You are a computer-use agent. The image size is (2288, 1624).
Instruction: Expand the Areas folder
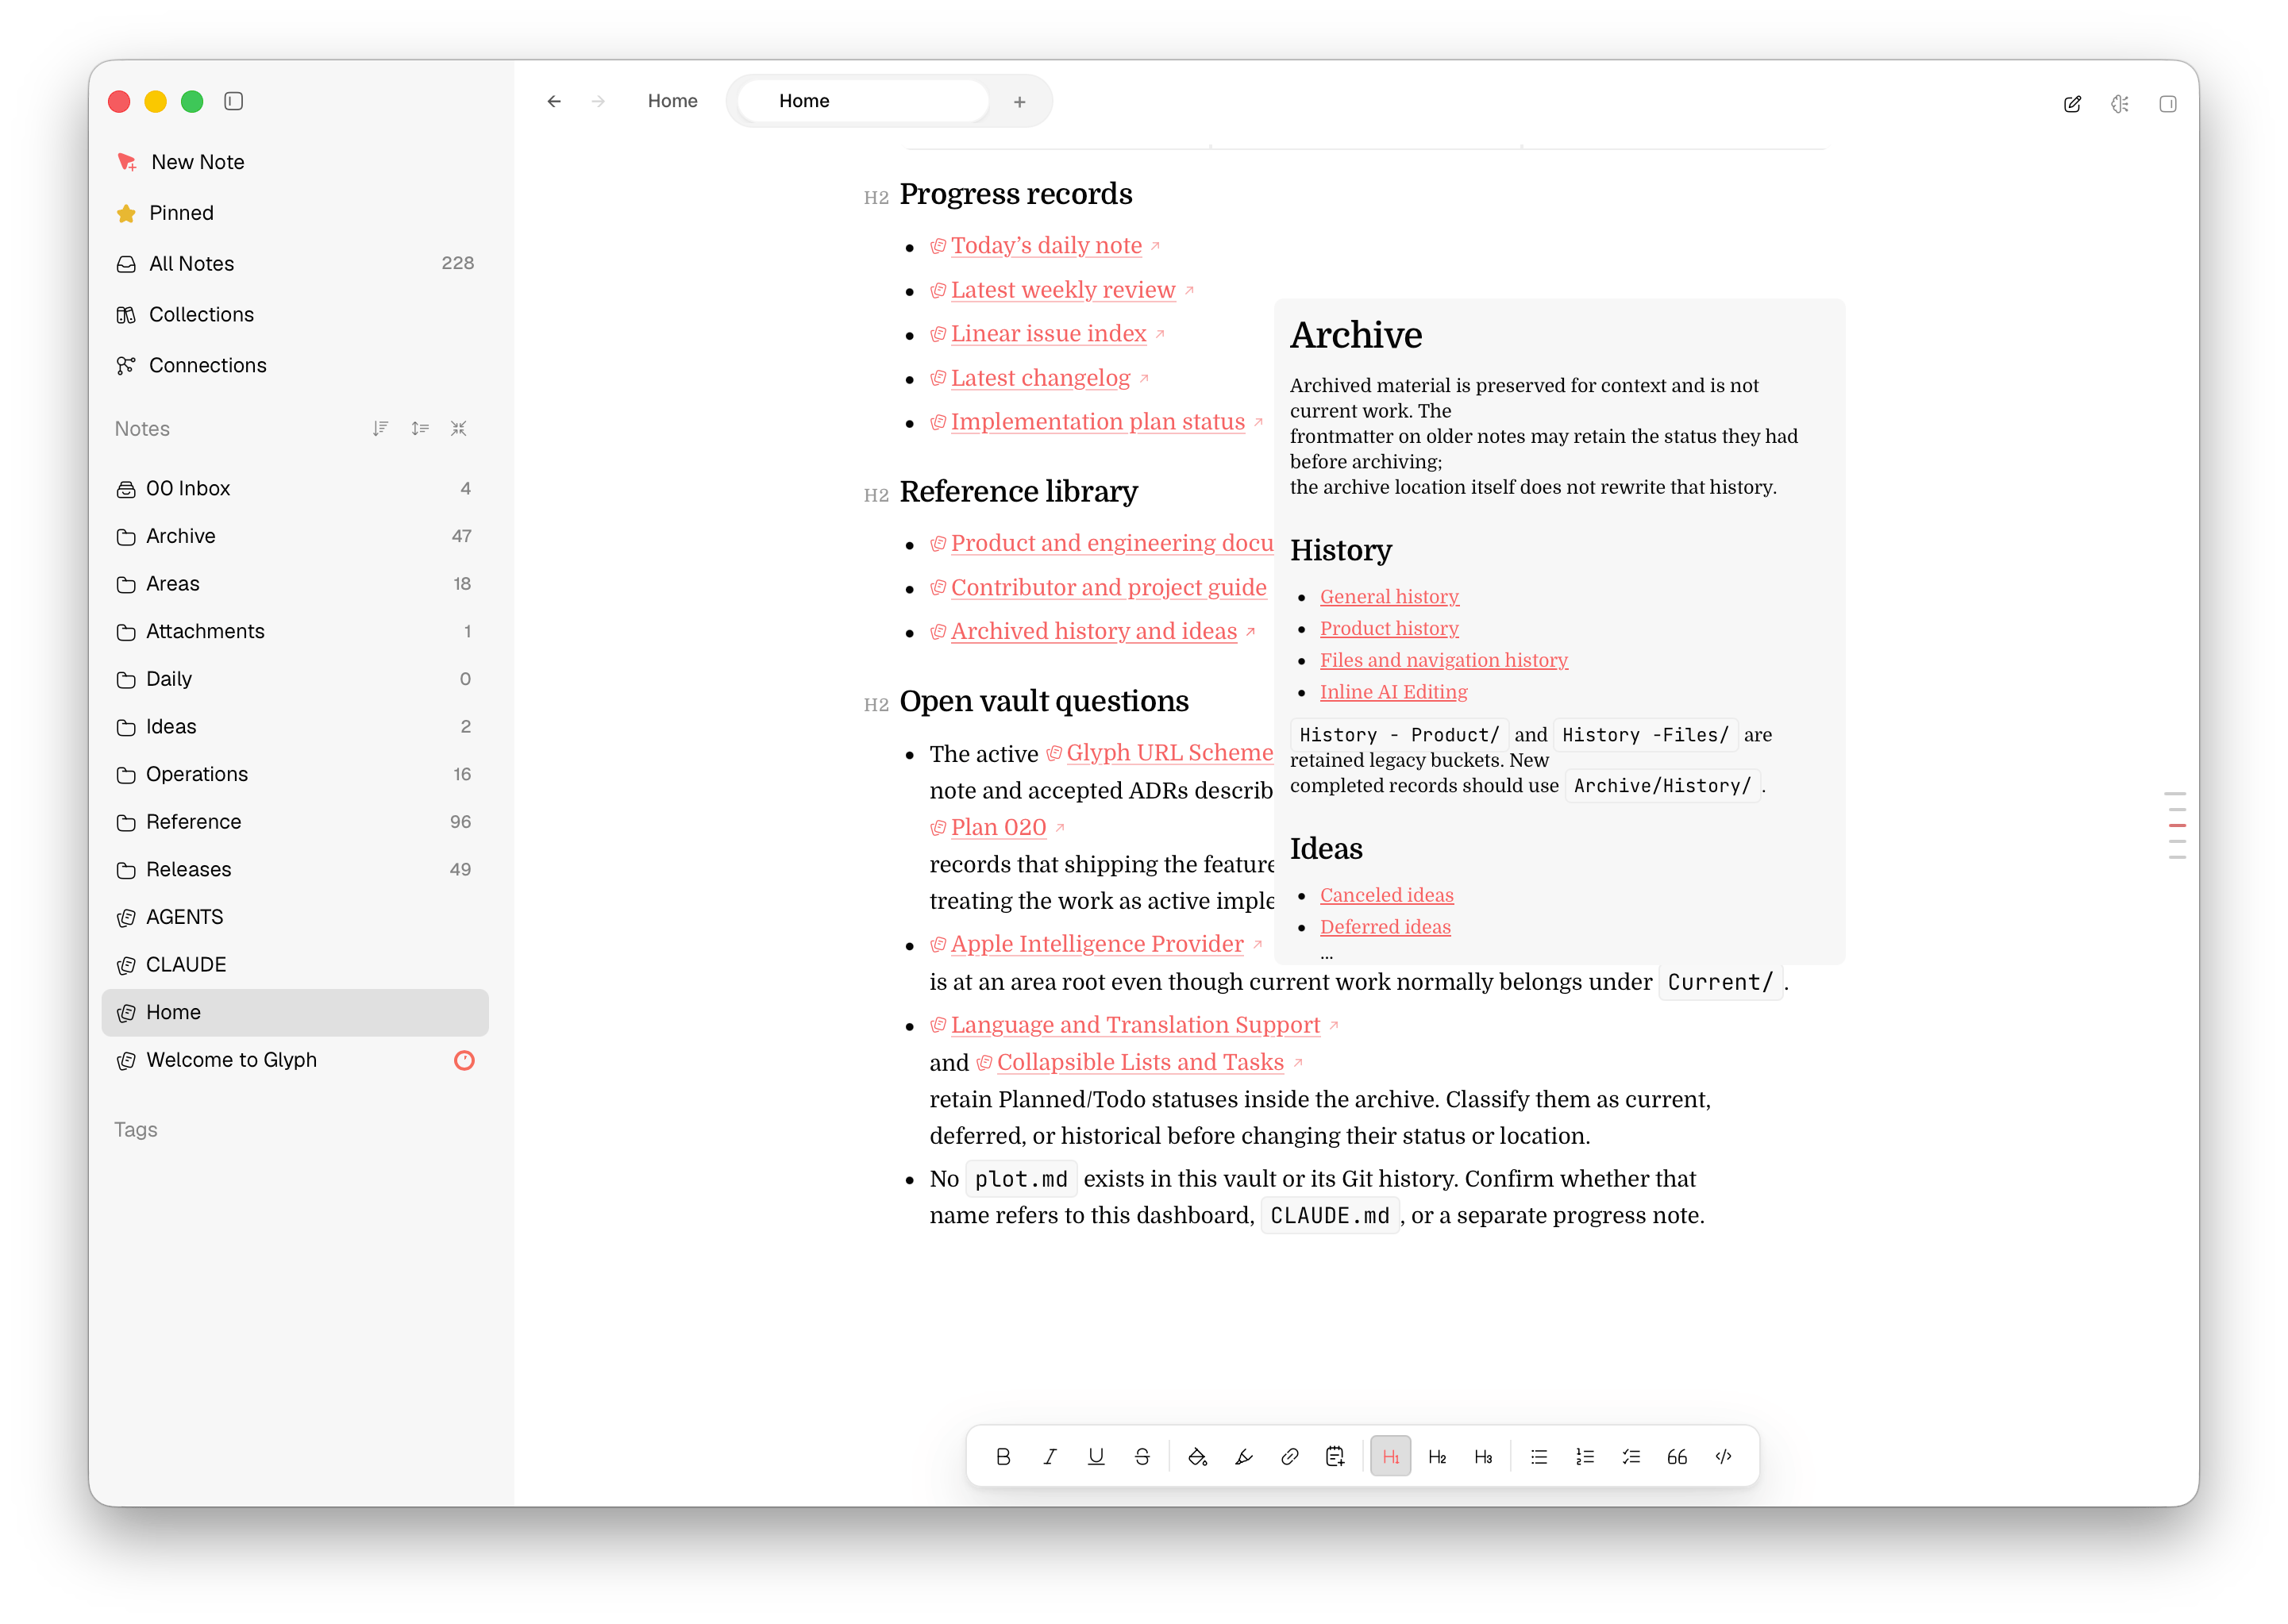coord(295,584)
